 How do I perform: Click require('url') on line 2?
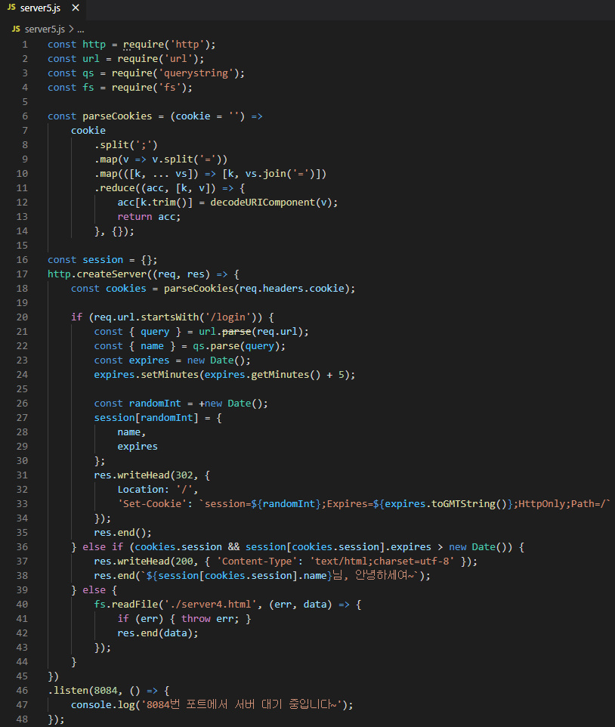click(x=158, y=59)
